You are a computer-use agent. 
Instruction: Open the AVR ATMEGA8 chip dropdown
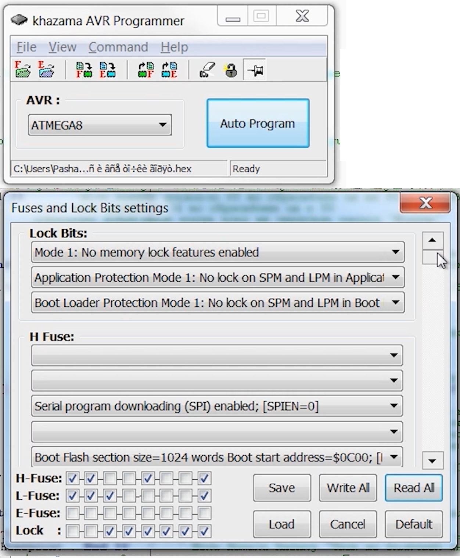100,125
